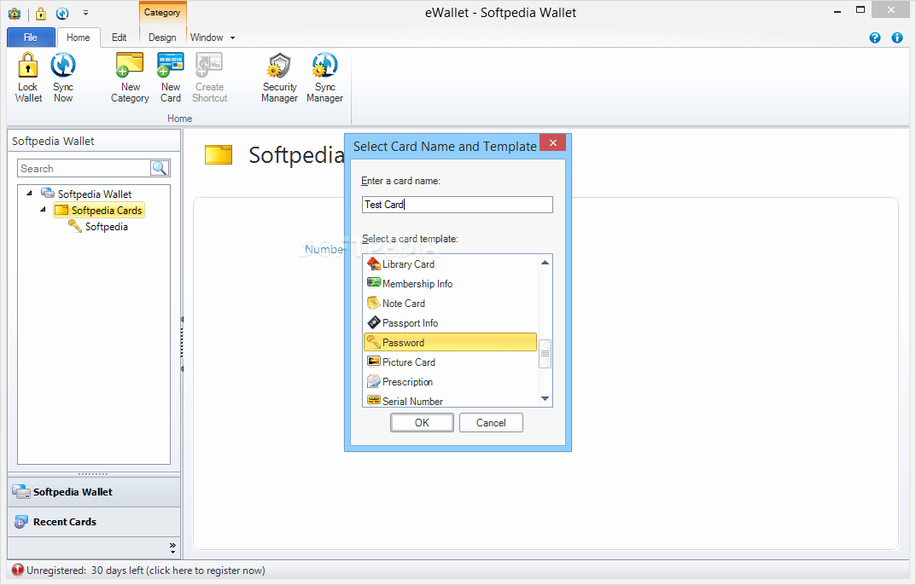916x585 pixels.
Task: Close the Select Card Name and Template dialog
Action: (x=552, y=143)
